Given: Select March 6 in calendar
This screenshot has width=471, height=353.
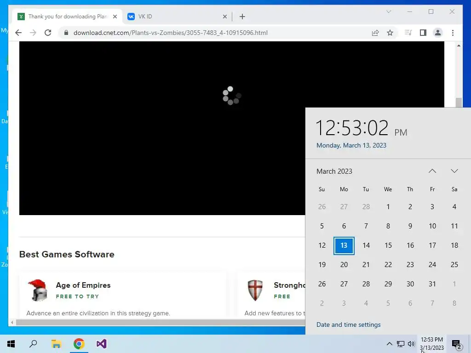Looking at the screenshot, I should coord(344,226).
